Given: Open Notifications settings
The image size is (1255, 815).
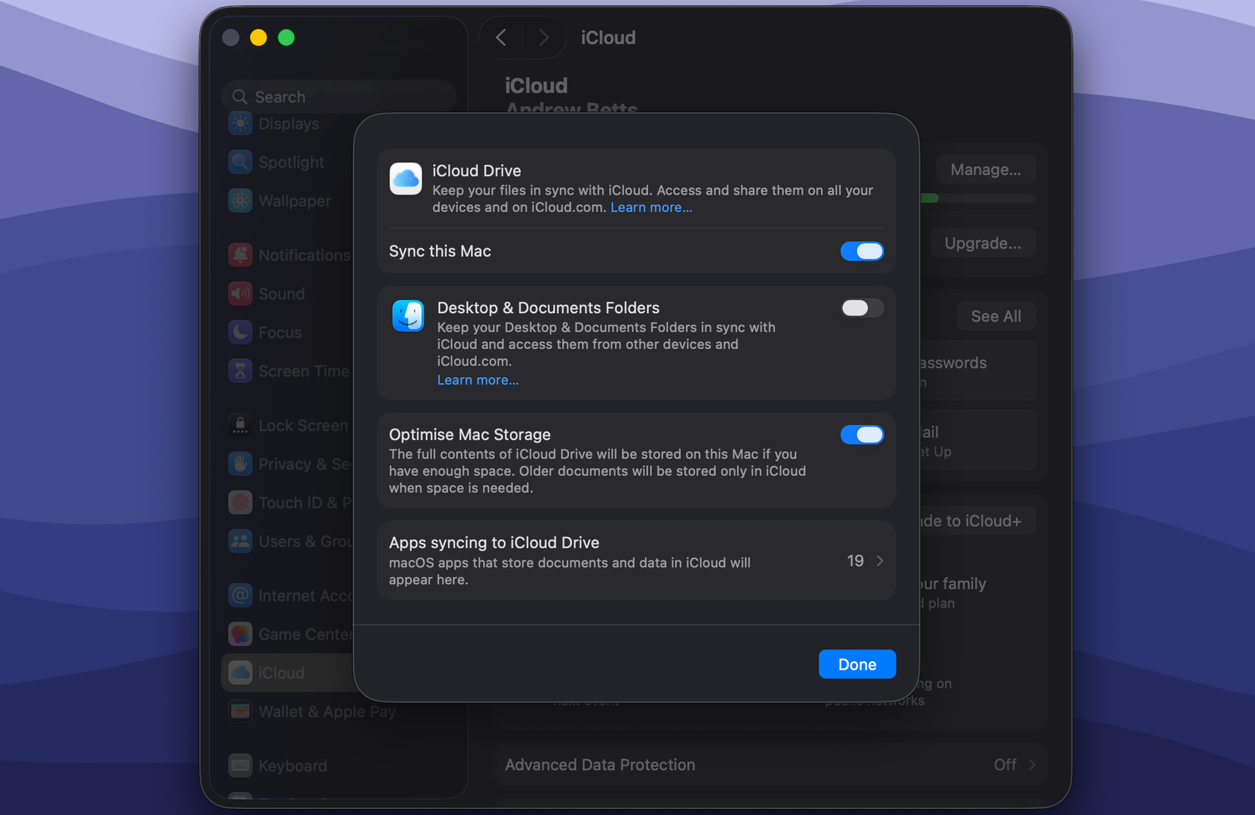Looking at the screenshot, I should [x=303, y=255].
